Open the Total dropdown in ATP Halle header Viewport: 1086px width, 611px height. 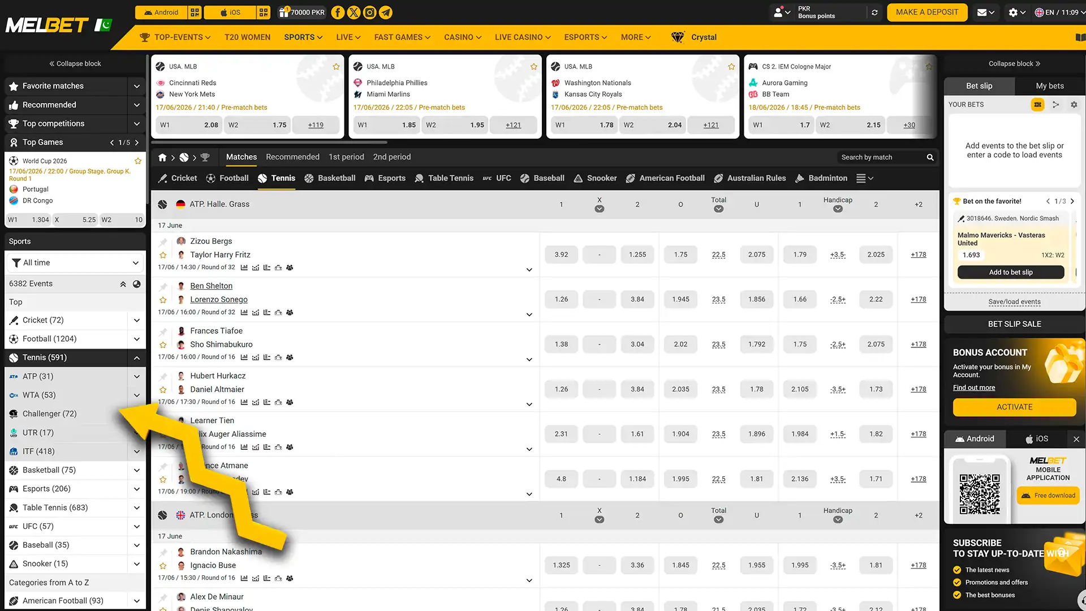point(718,209)
